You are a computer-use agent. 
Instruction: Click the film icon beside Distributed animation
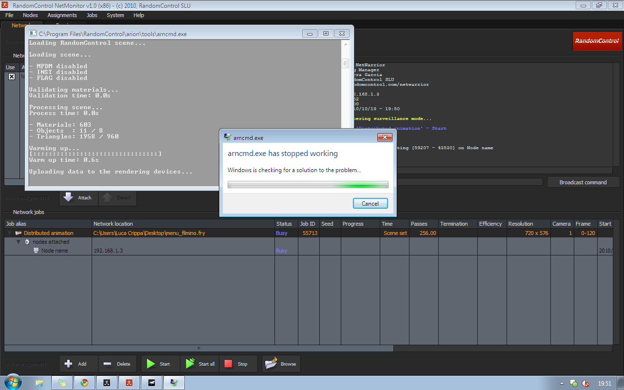19,233
